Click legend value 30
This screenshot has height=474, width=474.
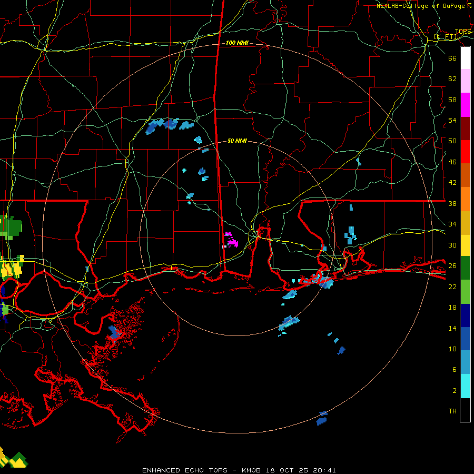(x=452, y=245)
